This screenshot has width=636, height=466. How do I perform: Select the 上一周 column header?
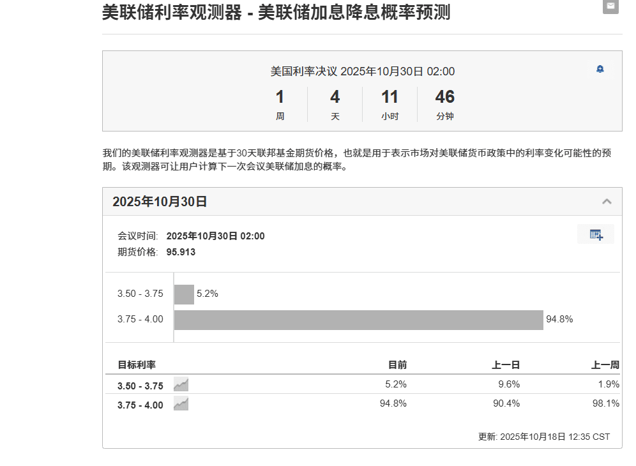(x=605, y=365)
